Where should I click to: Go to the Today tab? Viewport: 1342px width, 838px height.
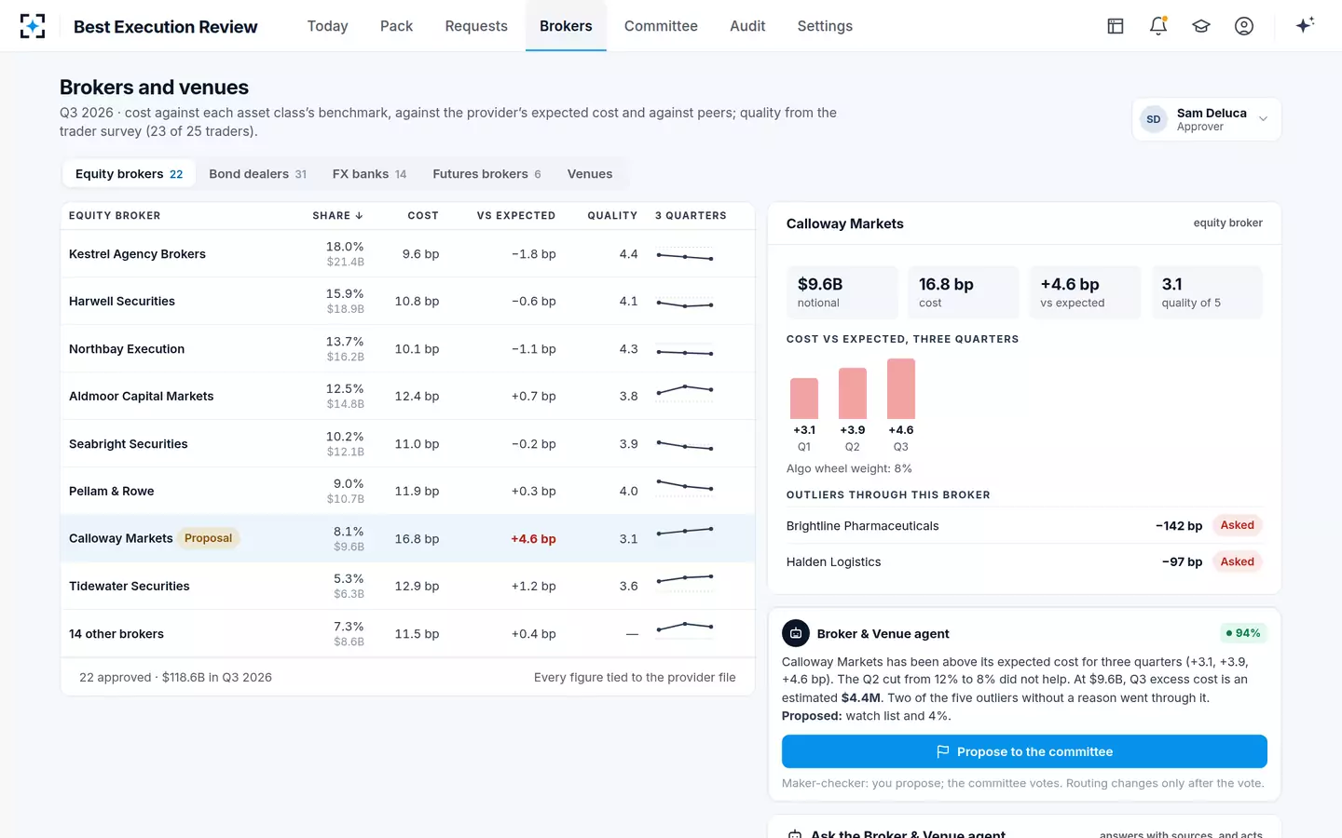(x=328, y=26)
